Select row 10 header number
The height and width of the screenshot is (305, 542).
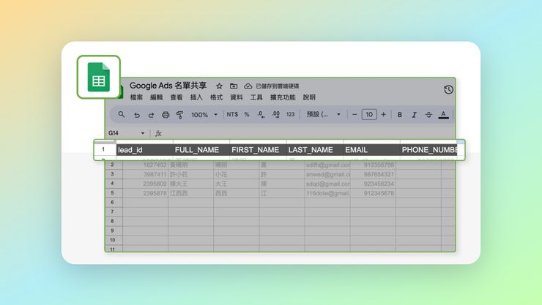(112, 240)
